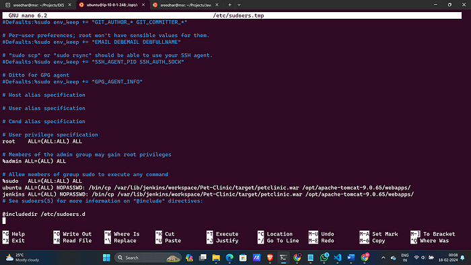
Task: Launch Brave browser from the taskbar
Action: [x=270, y=258]
